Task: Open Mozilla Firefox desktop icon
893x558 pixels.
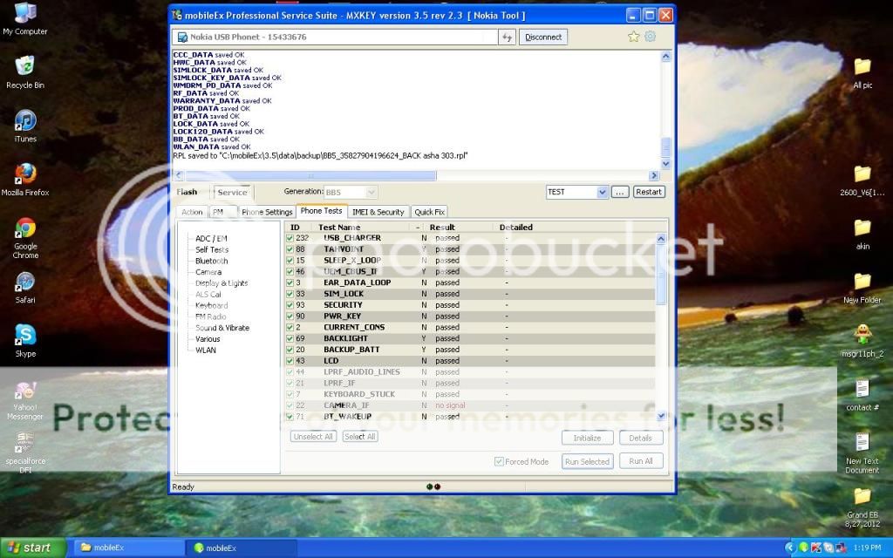Action: click(25, 175)
